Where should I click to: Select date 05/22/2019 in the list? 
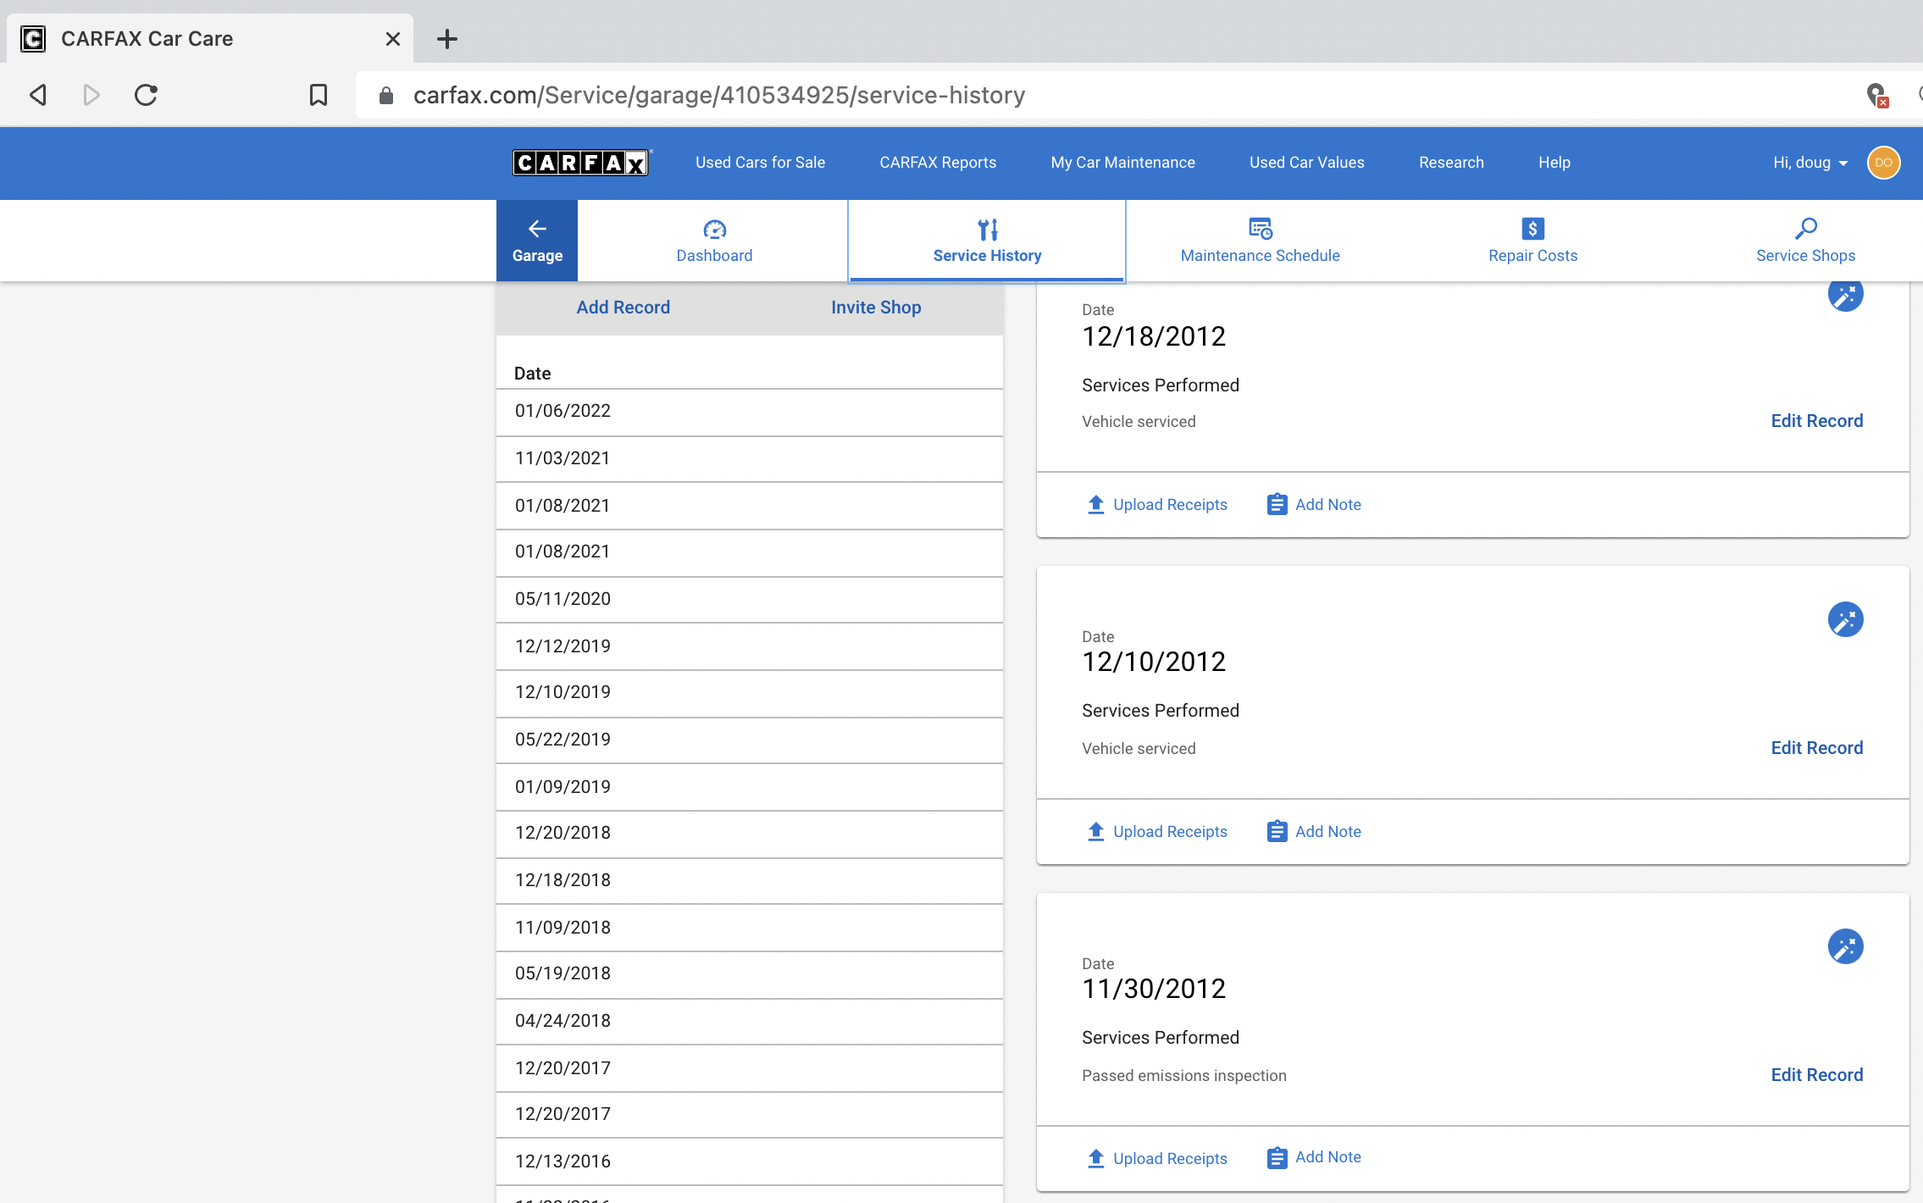pos(750,740)
